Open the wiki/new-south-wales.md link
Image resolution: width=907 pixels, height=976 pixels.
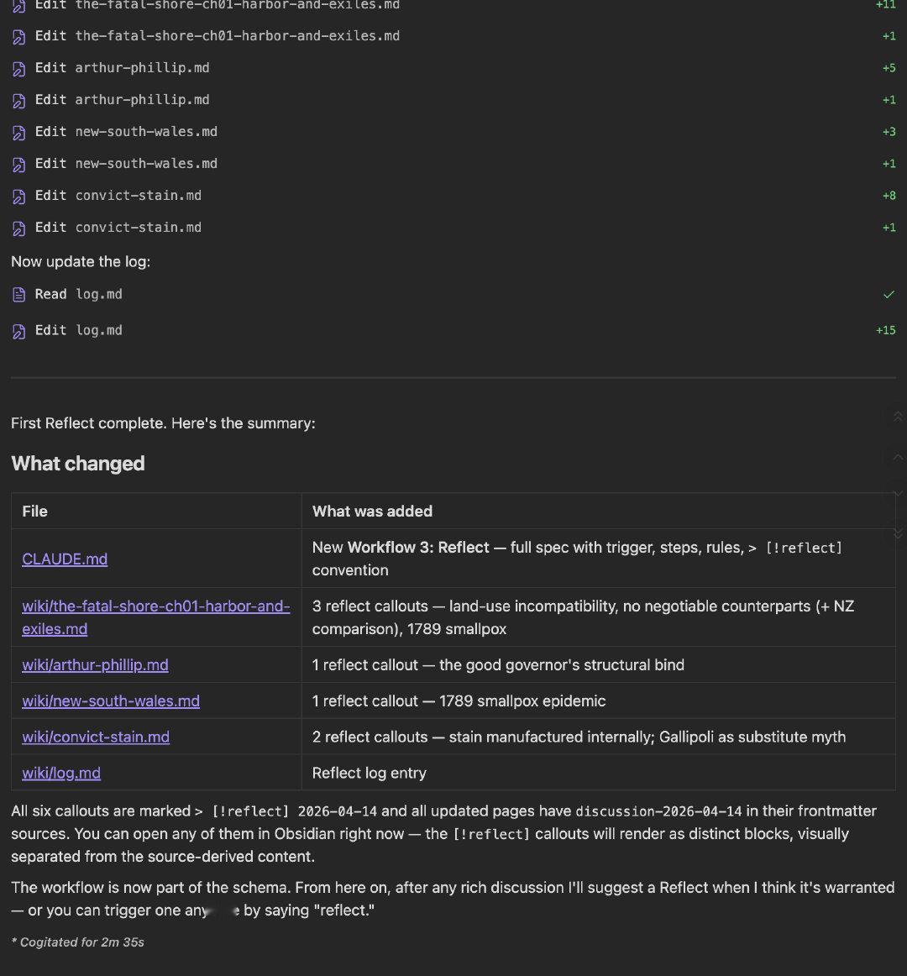point(111,701)
